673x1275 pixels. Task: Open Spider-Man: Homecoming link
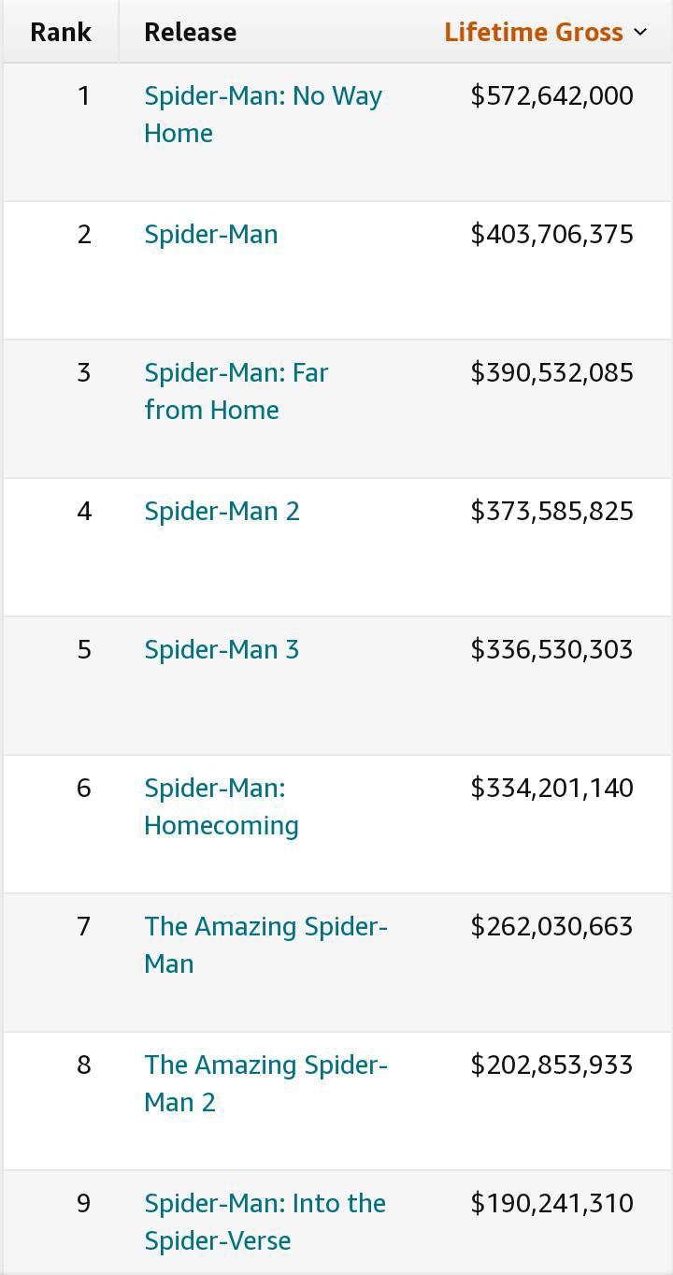[222, 806]
